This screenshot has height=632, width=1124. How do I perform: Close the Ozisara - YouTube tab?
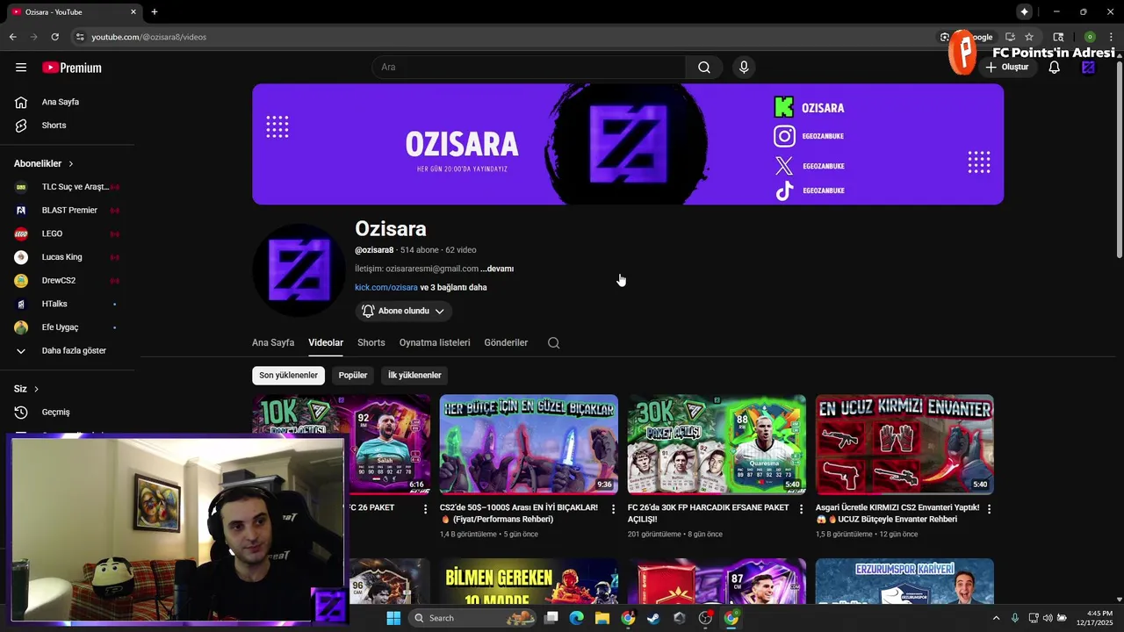click(133, 12)
